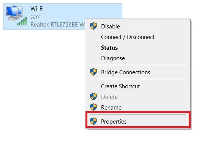Click the shield icon beside Rename

coord(93,107)
